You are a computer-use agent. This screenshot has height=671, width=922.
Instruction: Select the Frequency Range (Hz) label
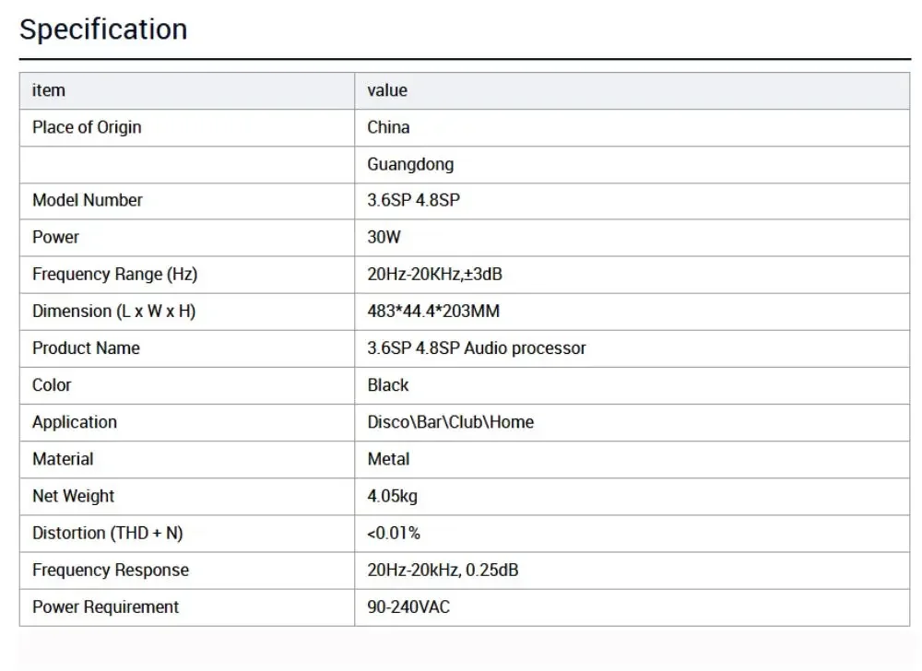point(114,274)
